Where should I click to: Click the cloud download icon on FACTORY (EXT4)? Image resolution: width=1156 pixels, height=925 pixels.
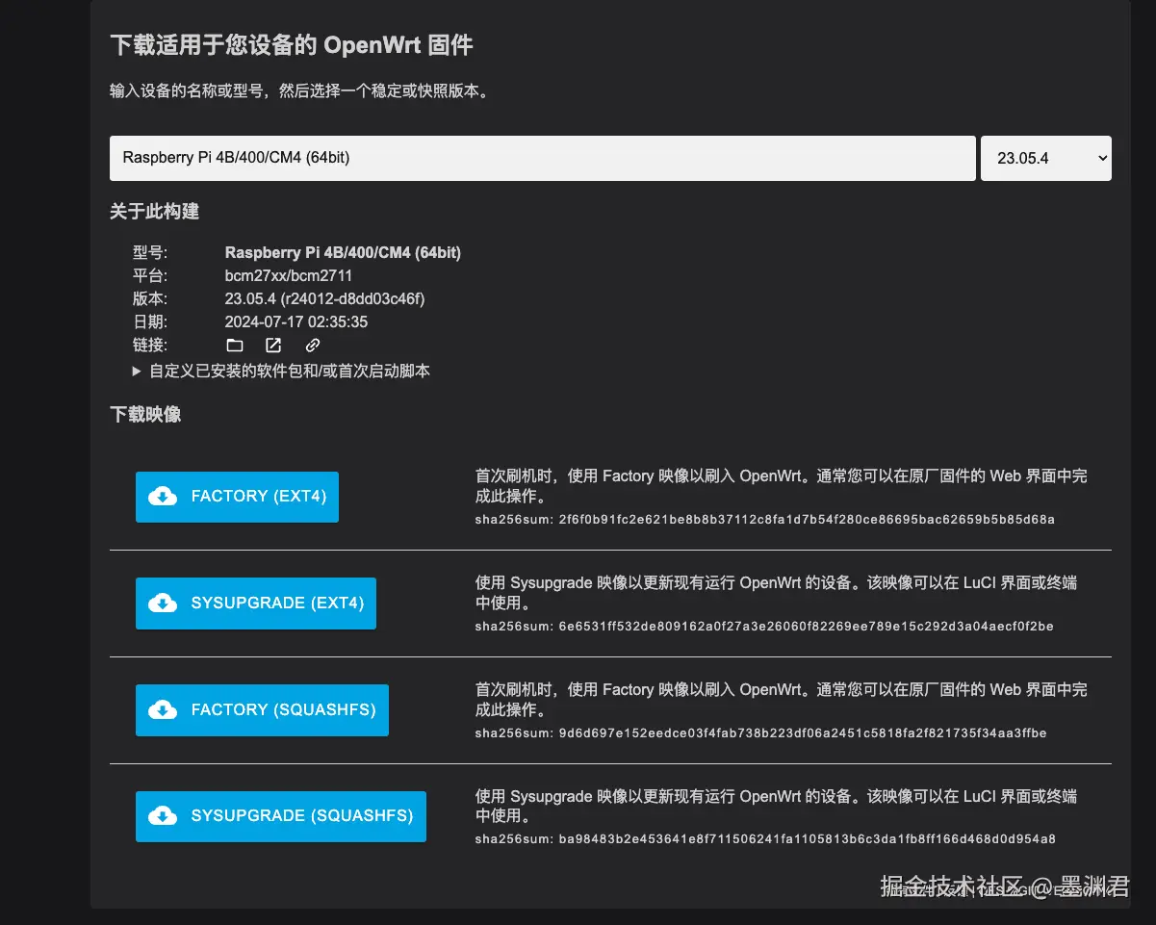tap(163, 497)
